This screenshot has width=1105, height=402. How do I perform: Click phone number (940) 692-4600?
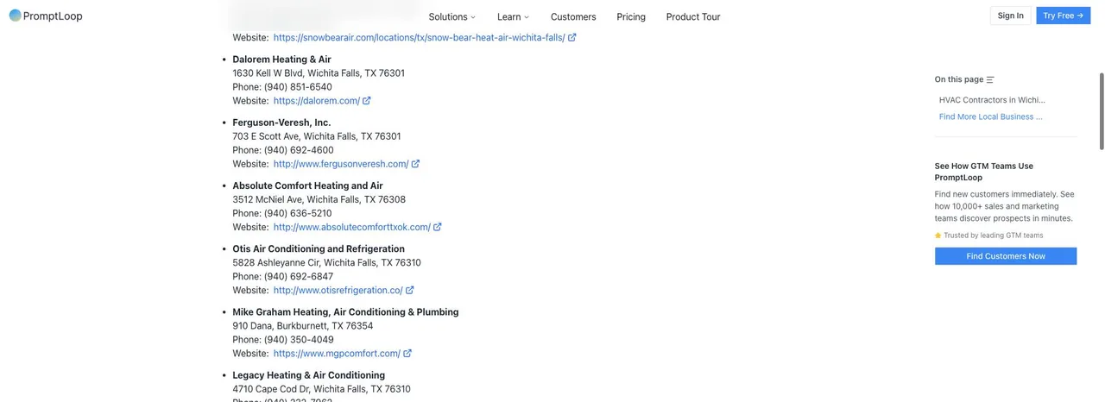click(x=299, y=150)
